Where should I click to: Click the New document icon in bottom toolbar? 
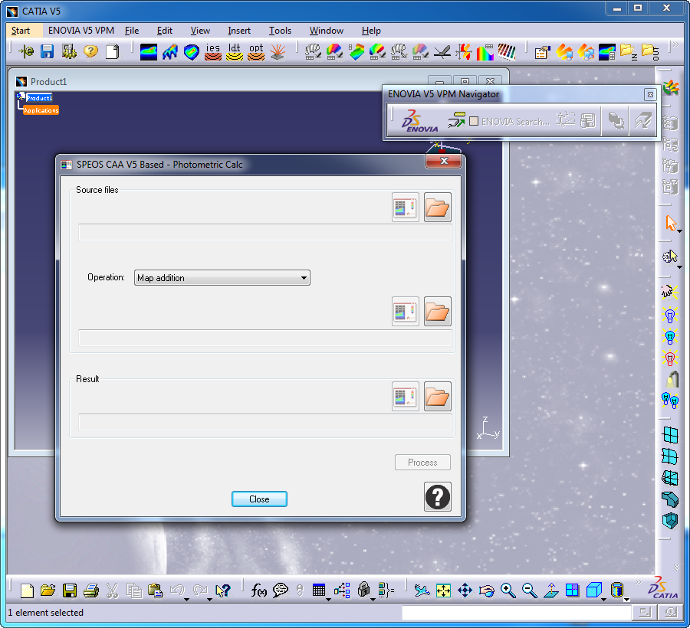(28, 590)
